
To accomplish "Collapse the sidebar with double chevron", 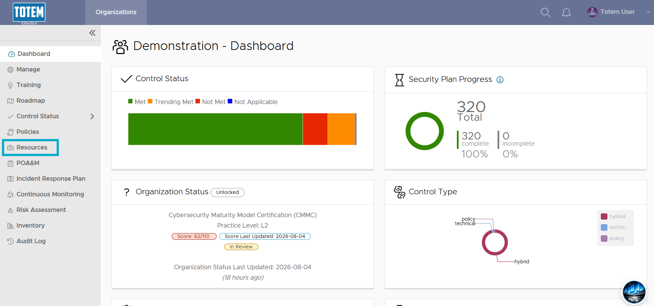I will [92, 33].
